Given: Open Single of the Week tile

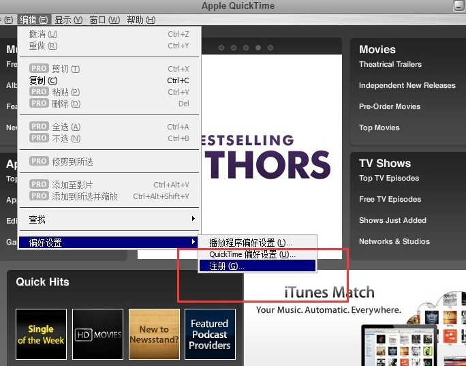Looking at the screenshot, I should [41, 335].
